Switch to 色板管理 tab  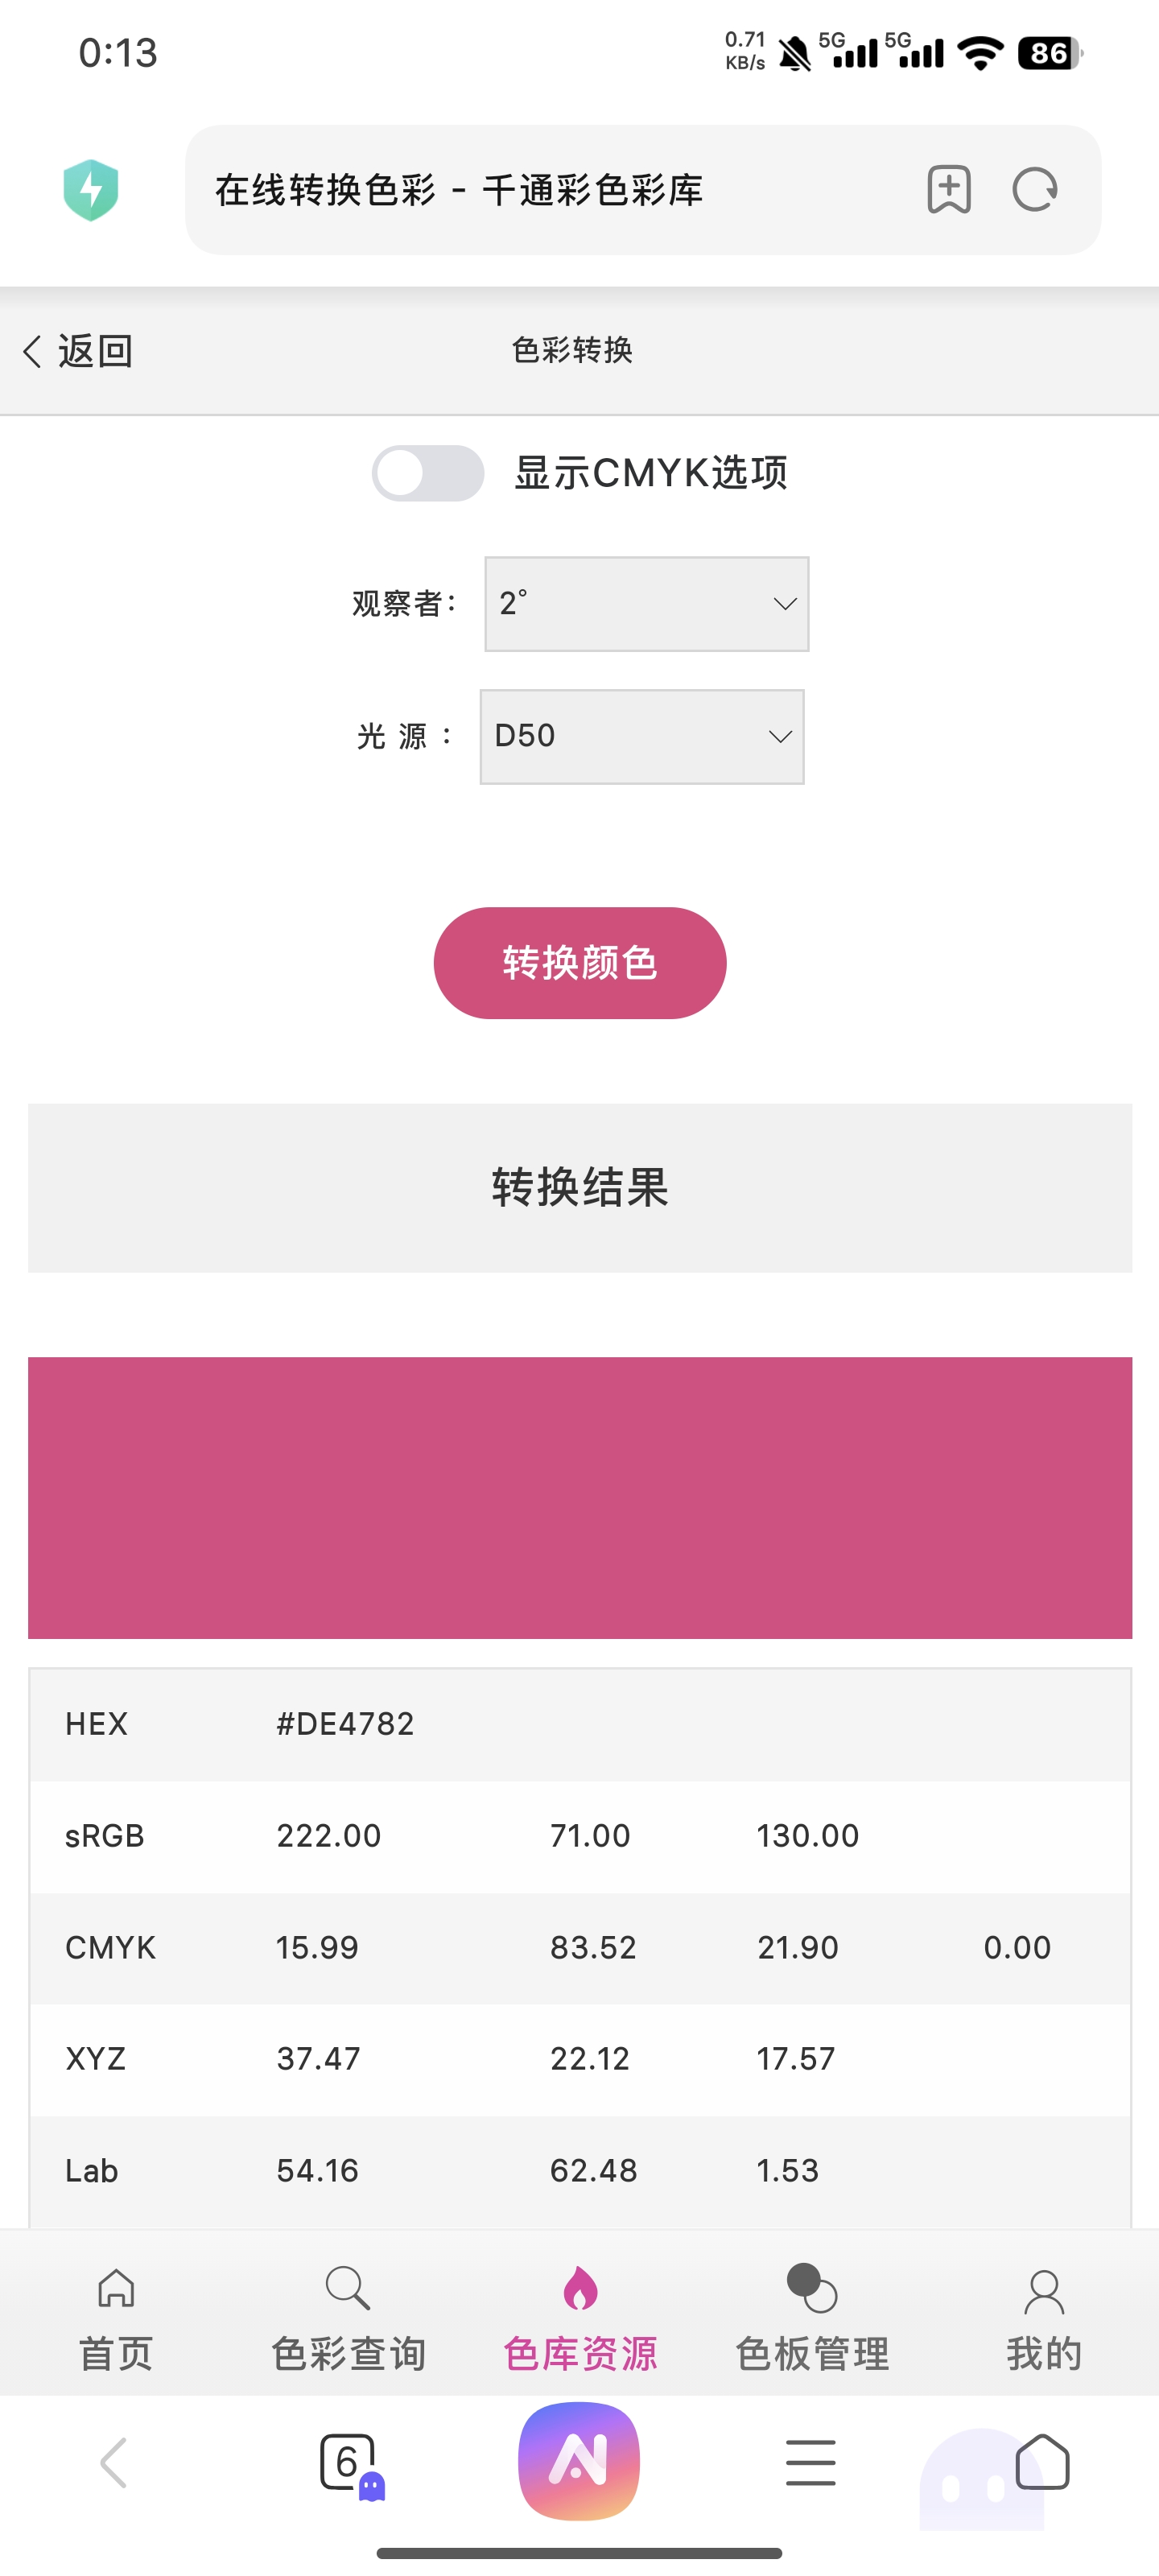[812, 2320]
